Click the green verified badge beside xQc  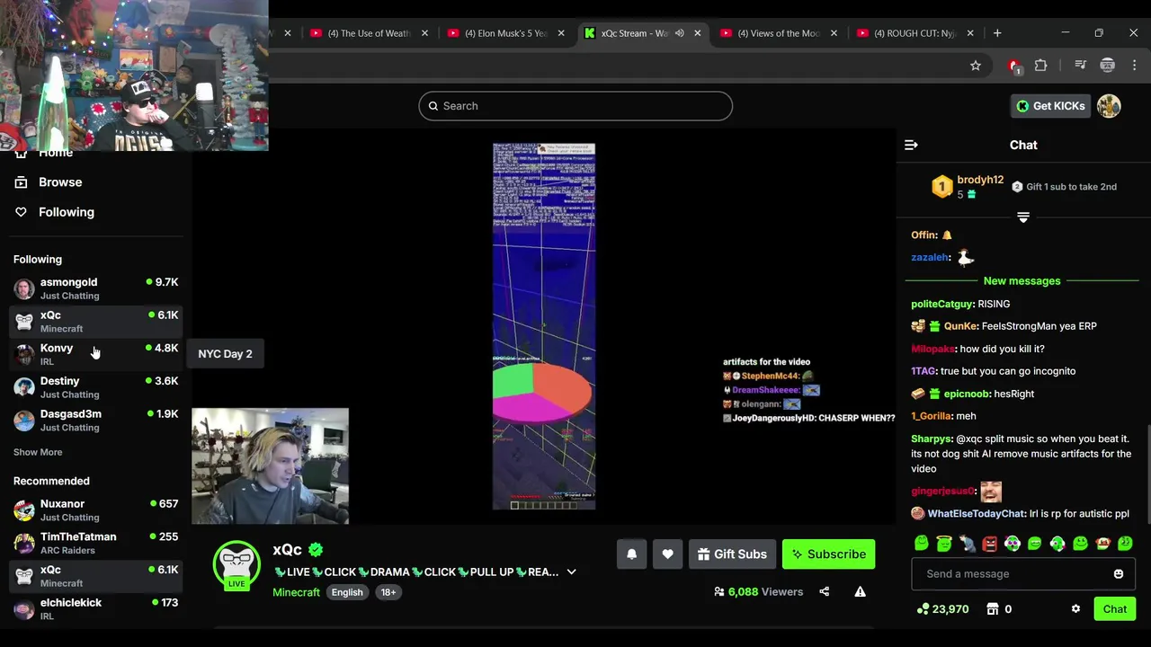[316, 549]
